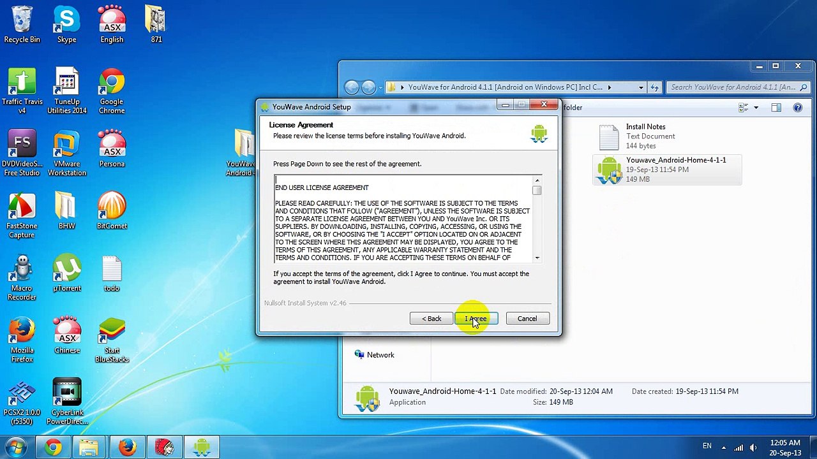Launch Start BlueStacks desktop icon

coord(112,340)
